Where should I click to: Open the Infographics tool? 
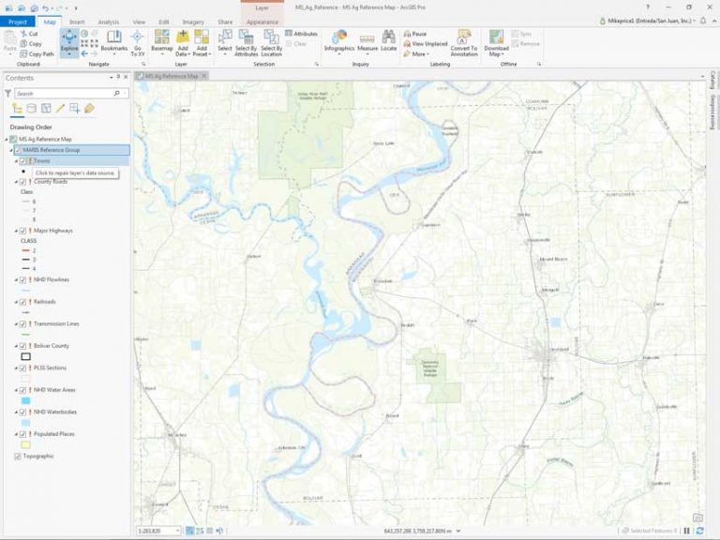[x=339, y=42]
